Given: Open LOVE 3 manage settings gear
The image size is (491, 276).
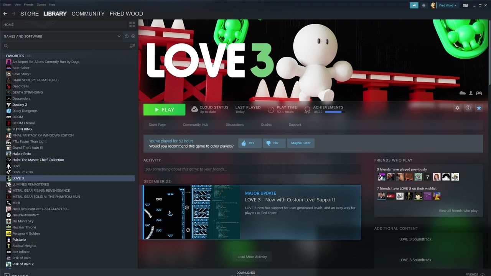Looking at the screenshot, I should click(x=457, y=108).
